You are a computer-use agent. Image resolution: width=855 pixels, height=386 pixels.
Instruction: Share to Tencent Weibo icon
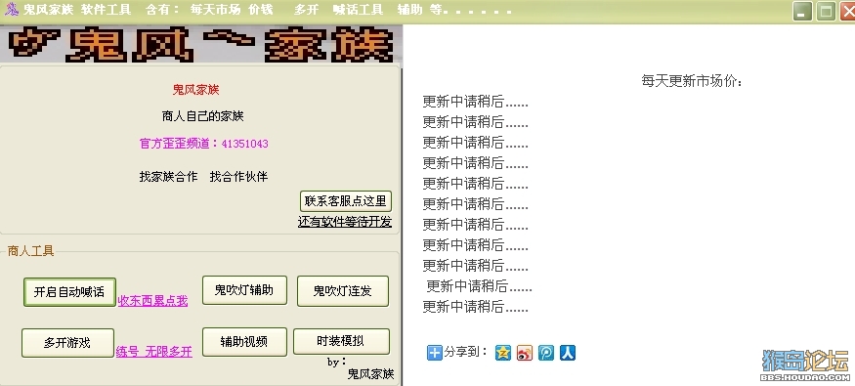546,353
